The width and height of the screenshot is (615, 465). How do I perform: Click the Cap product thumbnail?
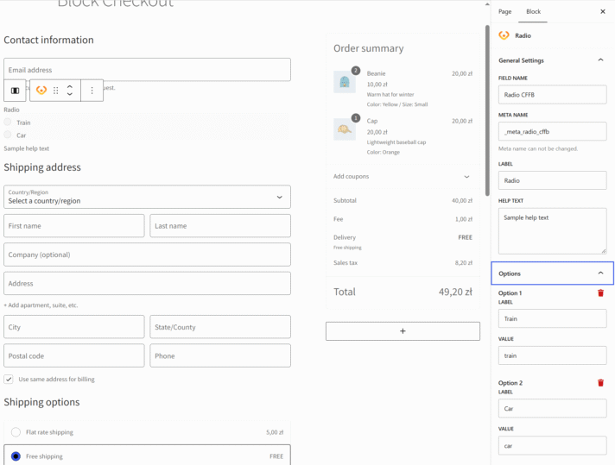tap(345, 129)
